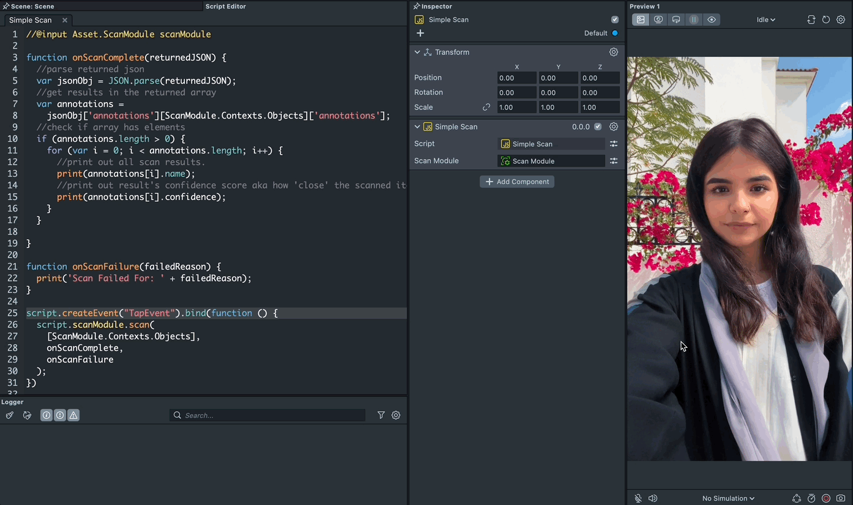853x505 pixels.
Task: Toggle the Logger warning messages filter
Action: tap(73, 415)
